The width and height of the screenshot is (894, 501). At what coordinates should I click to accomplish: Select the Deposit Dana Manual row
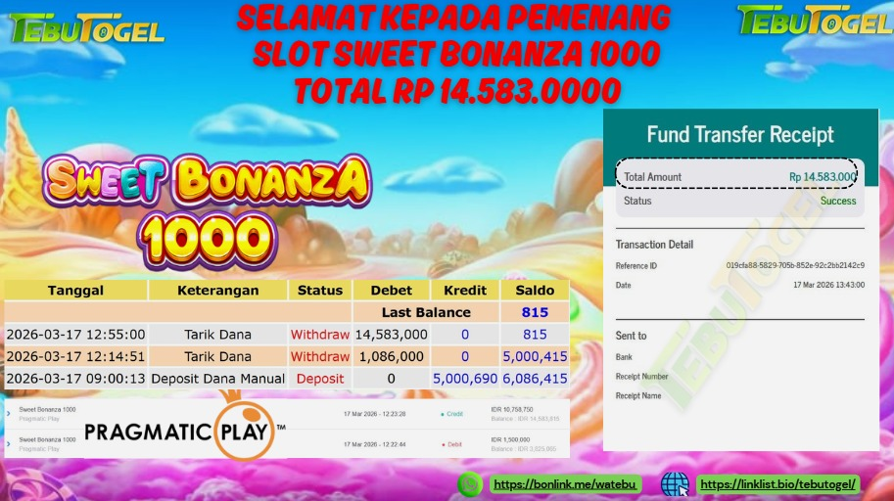click(x=287, y=379)
